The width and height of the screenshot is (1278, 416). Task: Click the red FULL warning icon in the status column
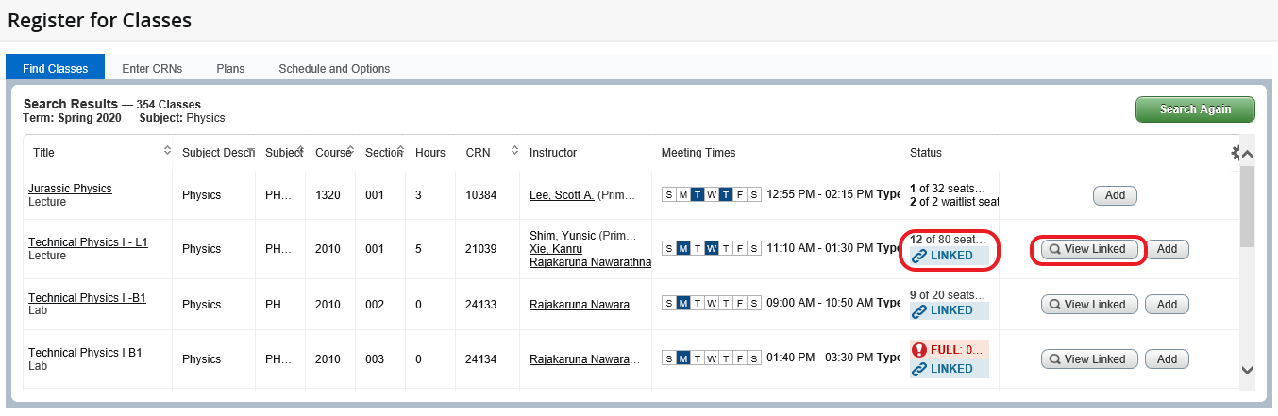(x=919, y=350)
